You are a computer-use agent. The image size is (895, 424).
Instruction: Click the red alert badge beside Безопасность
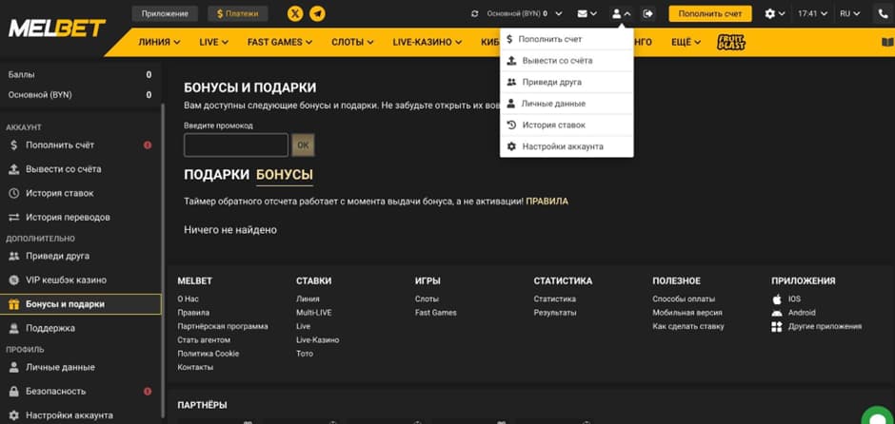tap(148, 392)
